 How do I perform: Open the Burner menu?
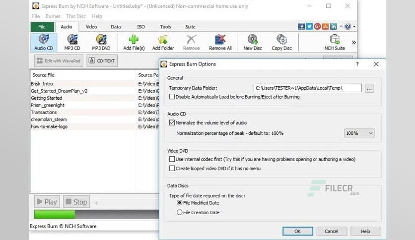click(53, 16)
